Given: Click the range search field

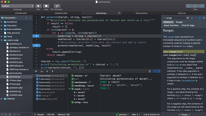Looking at the screenshot, I should point(176,18).
